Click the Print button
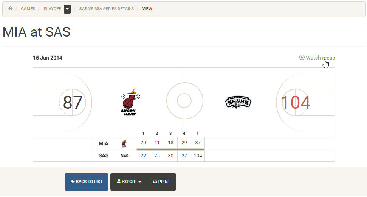Image resolution: width=367 pixels, height=197 pixels. 161,182
